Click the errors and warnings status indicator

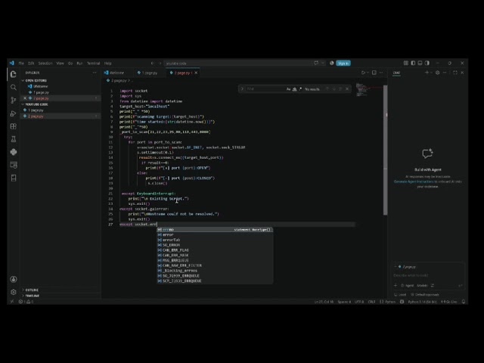click(x=26, y=302)
